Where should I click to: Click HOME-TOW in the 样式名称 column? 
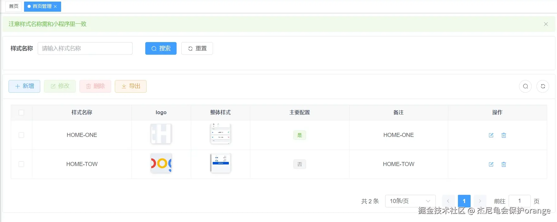(x=82, y=164)
